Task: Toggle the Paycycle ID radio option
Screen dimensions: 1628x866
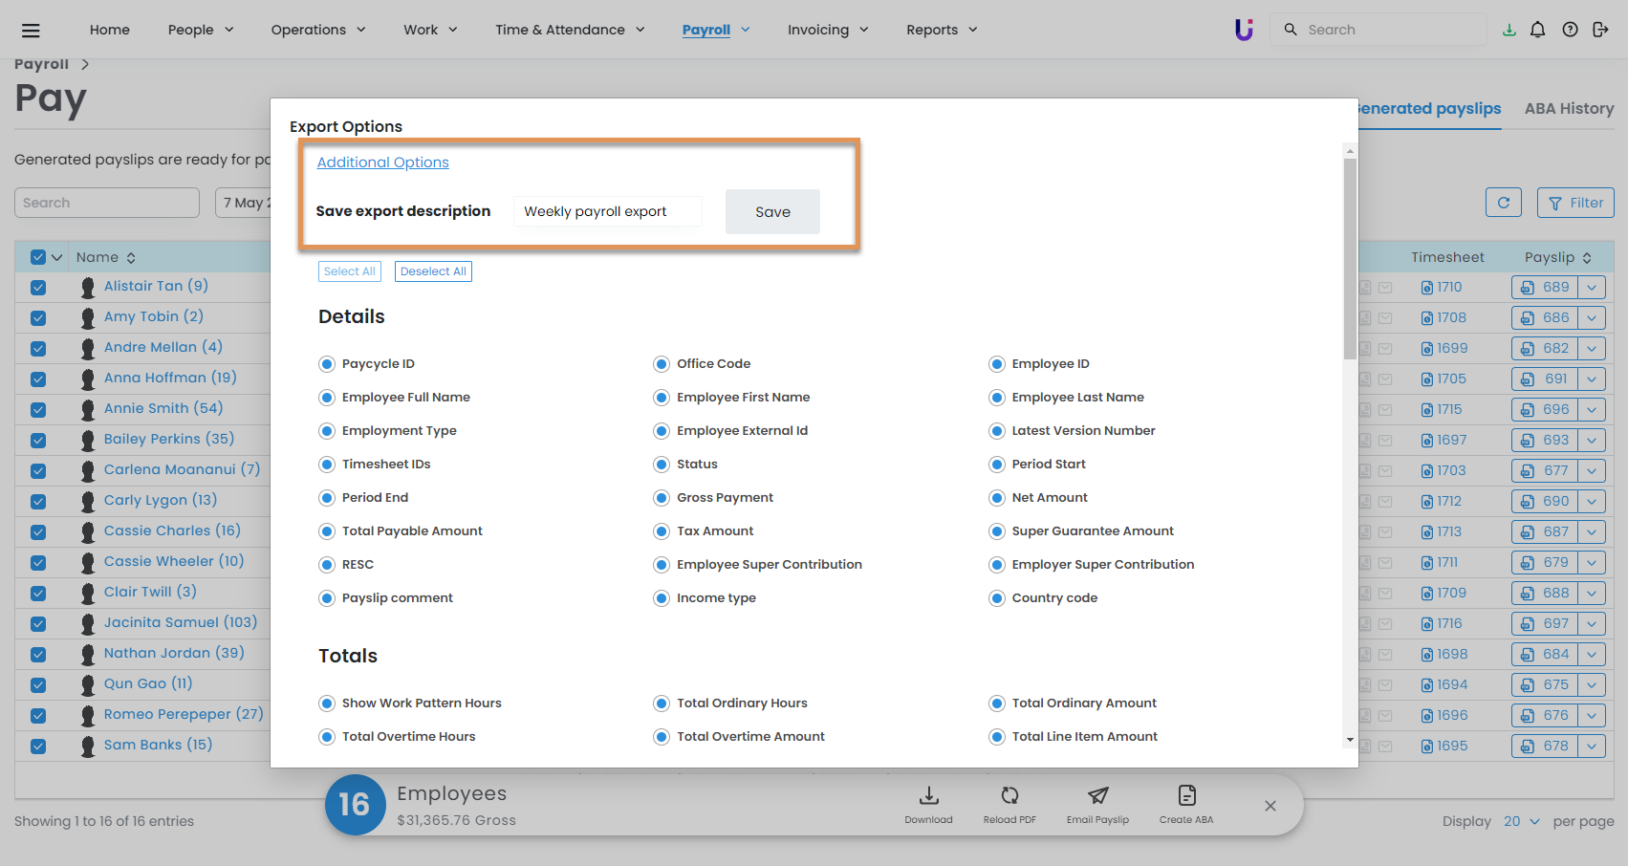Action: pyautogui.click(x=327, y=364)
